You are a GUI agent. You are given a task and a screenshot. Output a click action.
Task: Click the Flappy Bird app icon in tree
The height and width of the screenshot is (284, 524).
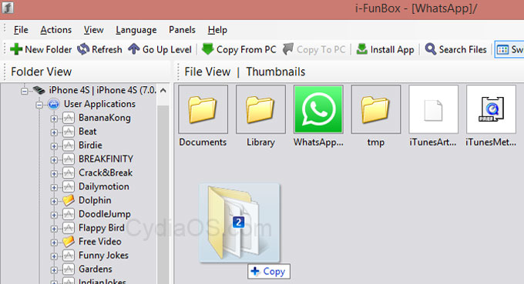tap(69, 228)
